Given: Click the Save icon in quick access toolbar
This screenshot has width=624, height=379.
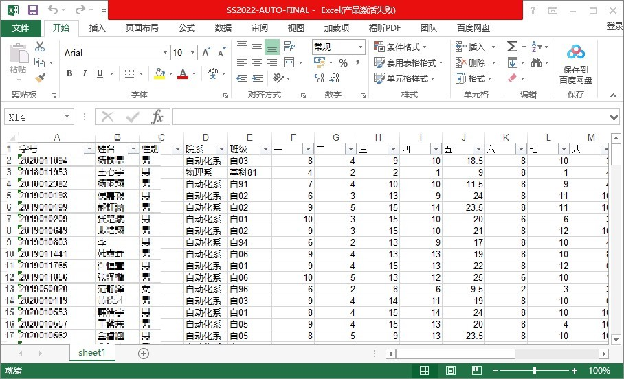Looking at the screenshot, I should click(x=32, y=10).
